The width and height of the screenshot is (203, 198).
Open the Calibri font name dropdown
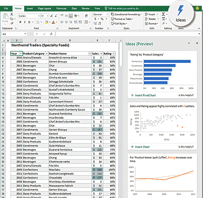[39, 16]
